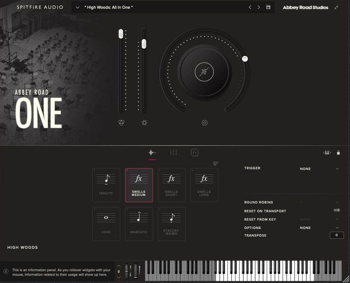This screenshot has height=283, width=350.
Task: Click the reverb symbol at the knob's center
Action: (x=204, y=72)
